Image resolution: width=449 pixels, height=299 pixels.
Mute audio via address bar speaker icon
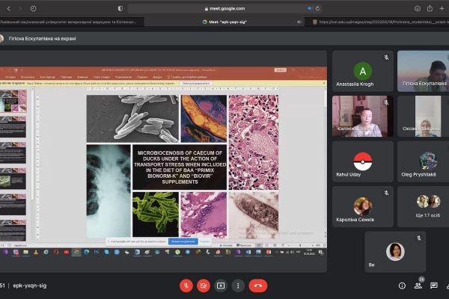[310, 8]
